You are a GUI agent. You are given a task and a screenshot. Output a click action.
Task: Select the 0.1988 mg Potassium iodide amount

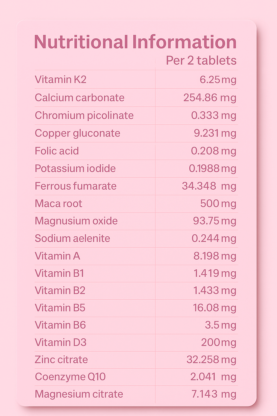[x=212, y=168]
